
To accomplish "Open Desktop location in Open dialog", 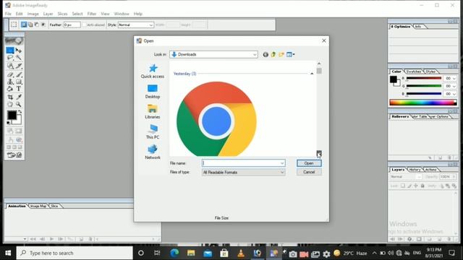I will coord(153,92).
